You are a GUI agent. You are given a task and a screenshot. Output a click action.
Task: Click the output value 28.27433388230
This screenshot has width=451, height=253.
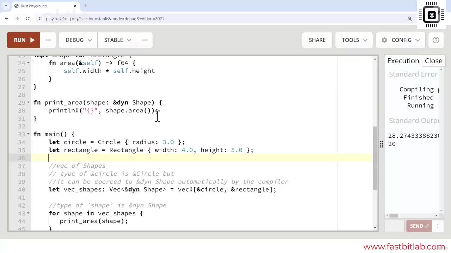pyautogui.click(x=413, y=136)
